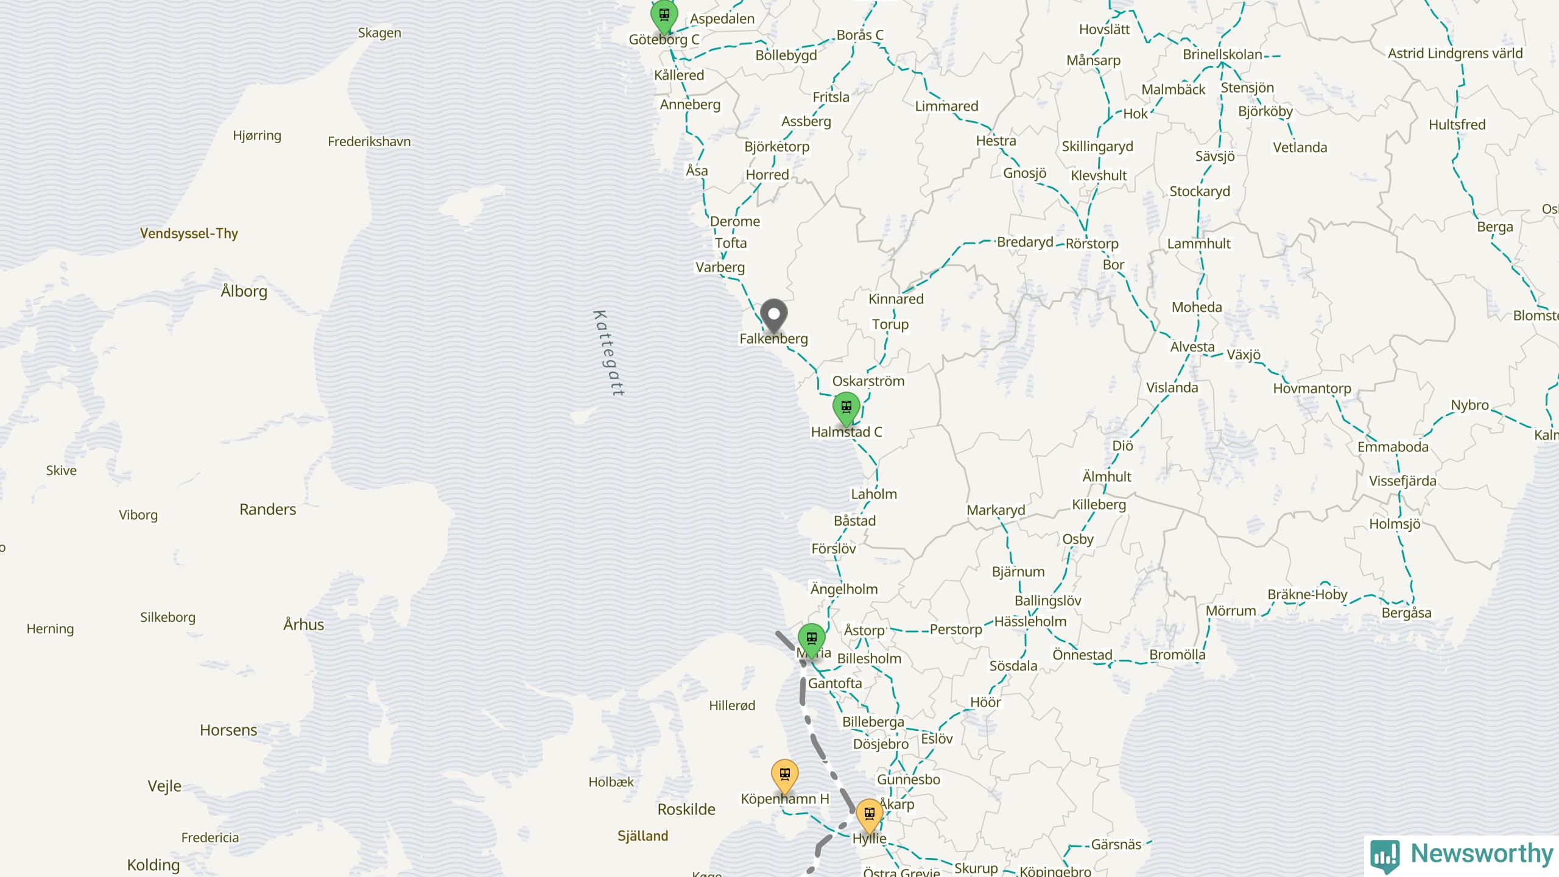Click the green train marker at Halmstad C

click(x=846, y=409)
